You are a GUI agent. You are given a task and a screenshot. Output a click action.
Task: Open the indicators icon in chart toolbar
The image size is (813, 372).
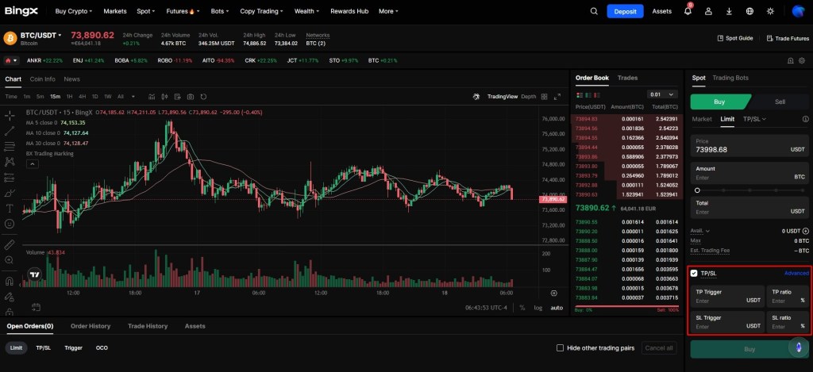click(x=152, y=97)
